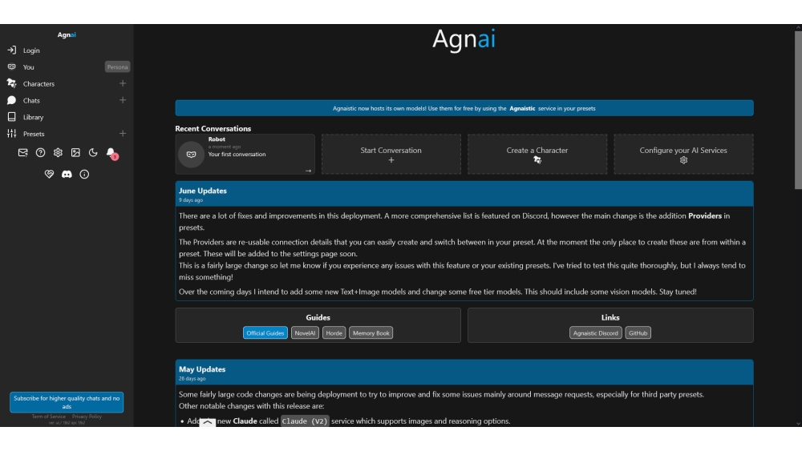Open the invites mail icon
802x451 pixels.
tap(23, 153)
